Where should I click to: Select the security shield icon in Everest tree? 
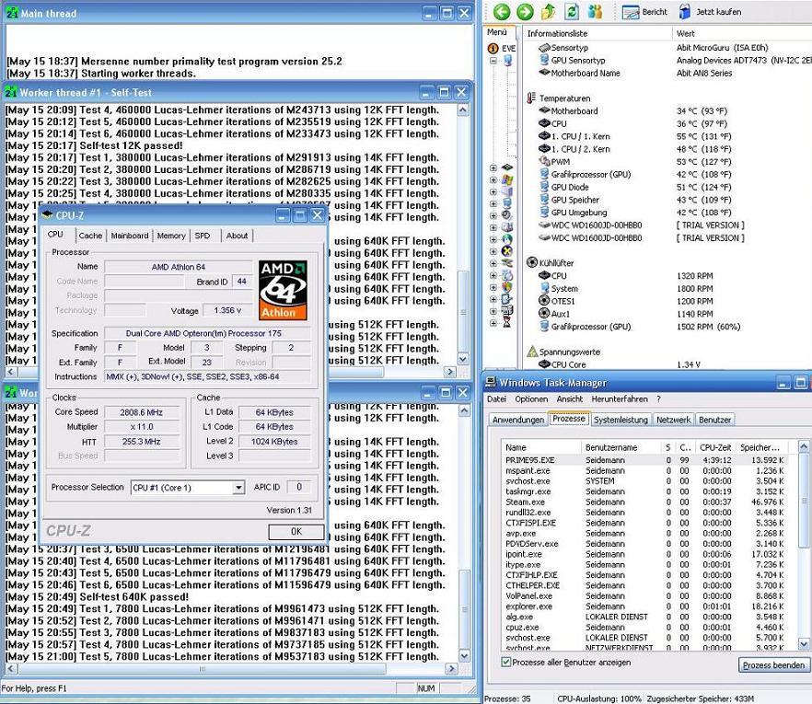pos(507,287)
